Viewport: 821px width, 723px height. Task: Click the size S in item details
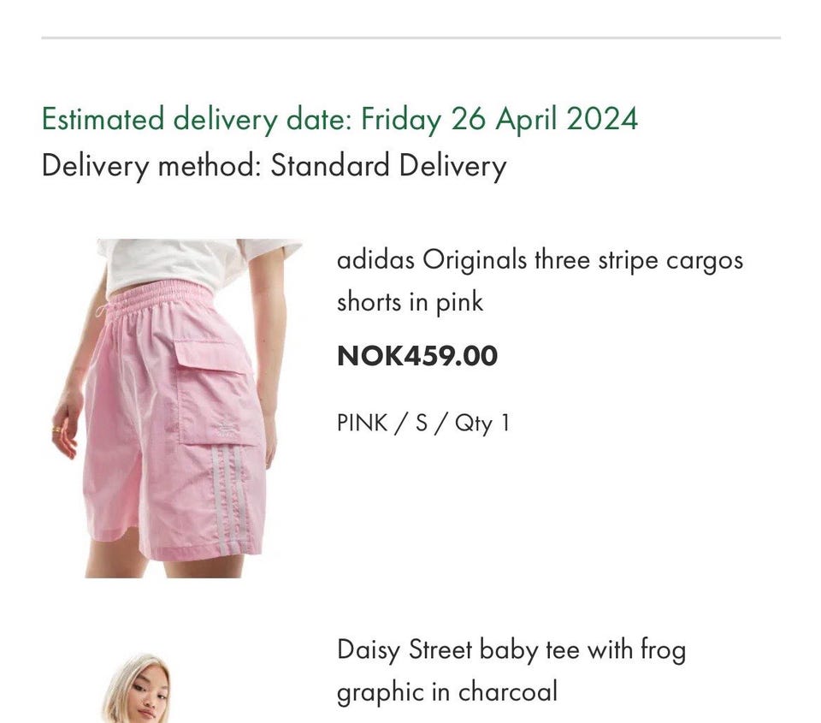[x=422, y=423]
